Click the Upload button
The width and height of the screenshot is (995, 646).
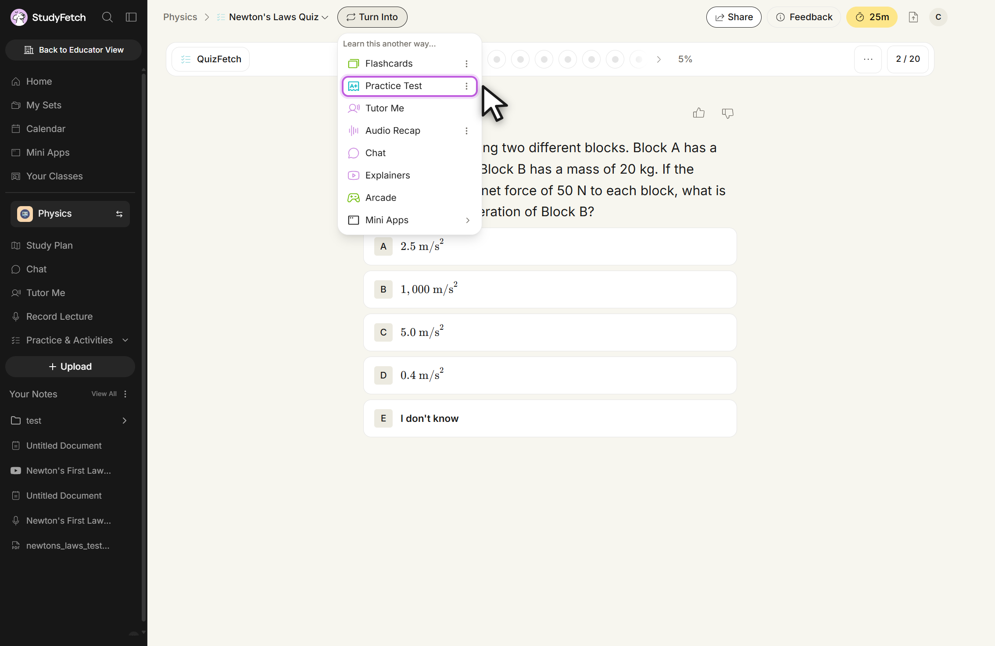click(x=70, y=367)
